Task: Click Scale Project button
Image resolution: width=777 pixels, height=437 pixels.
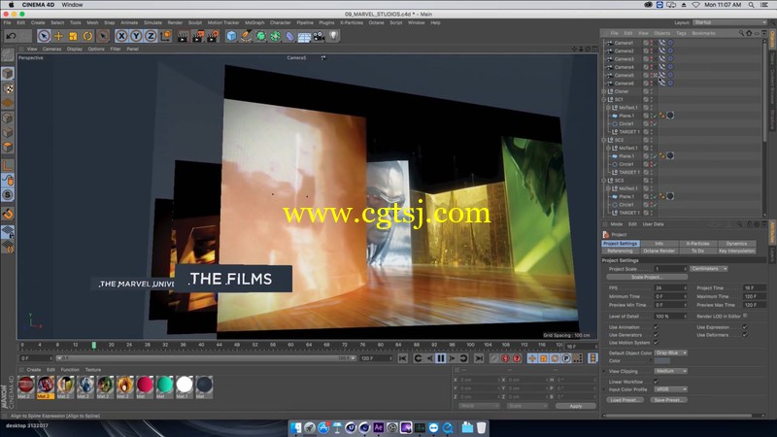Action: (x=647, y=277)
